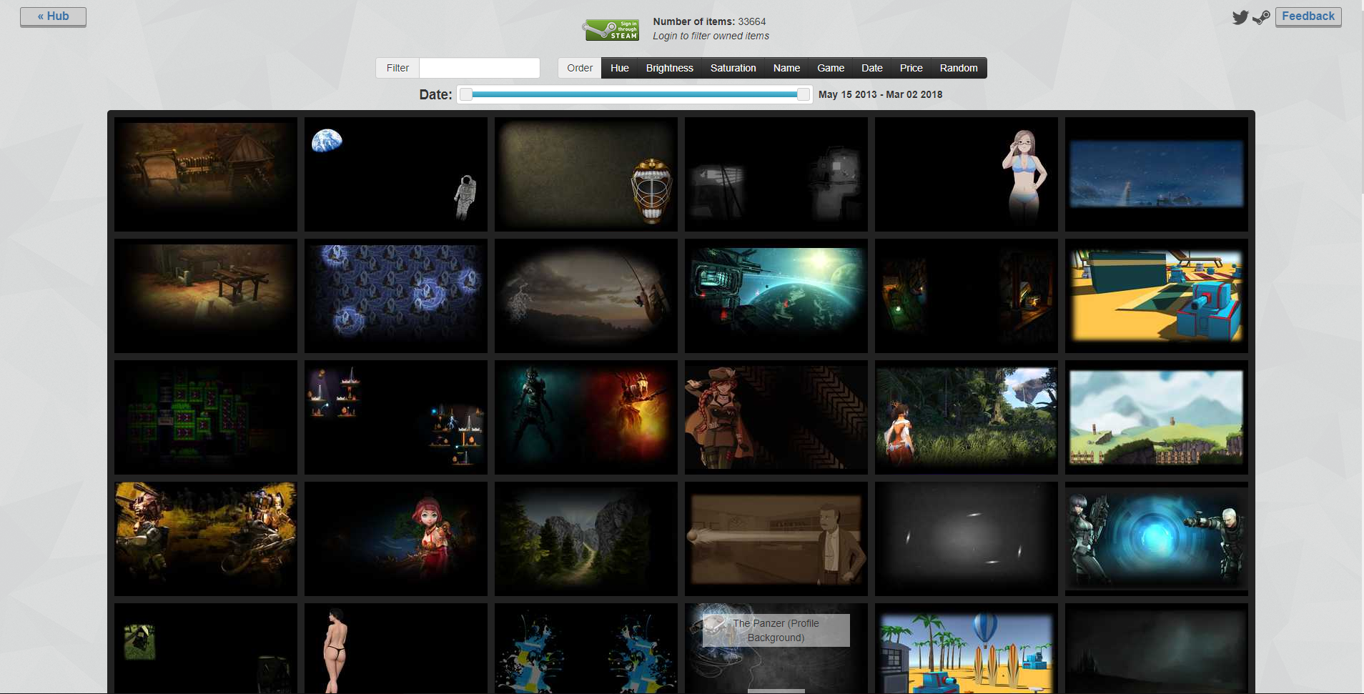1364x694 pixels.
Task: Open the Earth and astronaut background
Action: pyautogui.click(x=396, y=174)
